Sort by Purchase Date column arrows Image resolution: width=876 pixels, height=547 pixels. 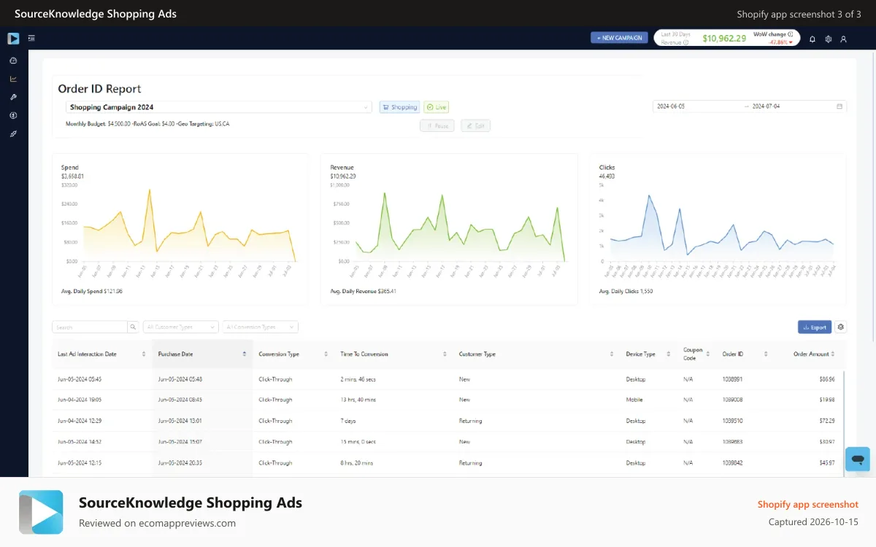click(x=244, y=354)
